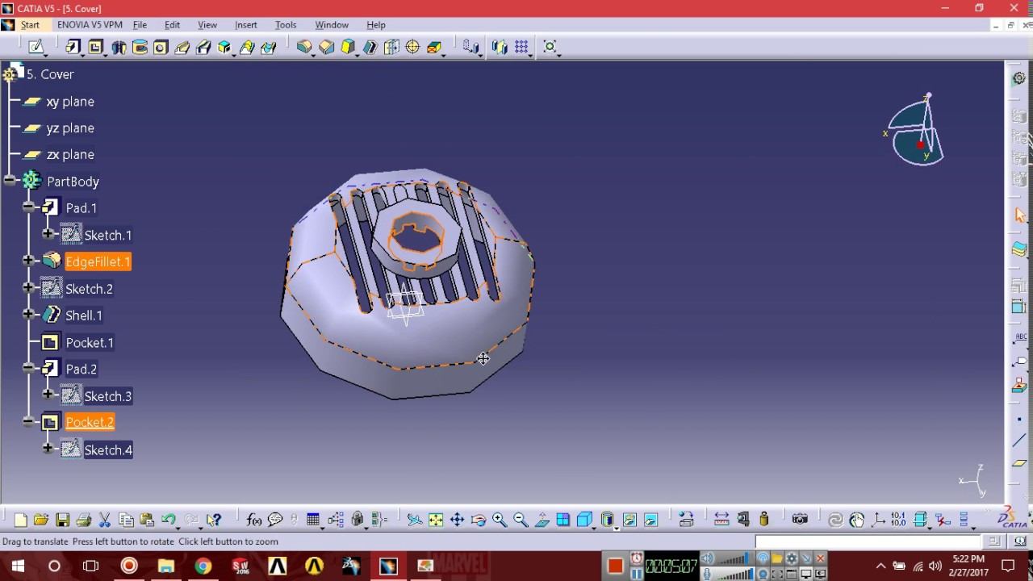Select the Shell.1 feature label

click(x=84, y=316)
